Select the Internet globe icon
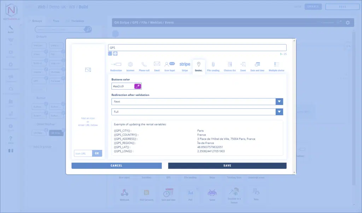This screenshot has width=362, height=213. (130, 66)
